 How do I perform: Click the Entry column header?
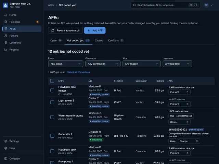61,81
